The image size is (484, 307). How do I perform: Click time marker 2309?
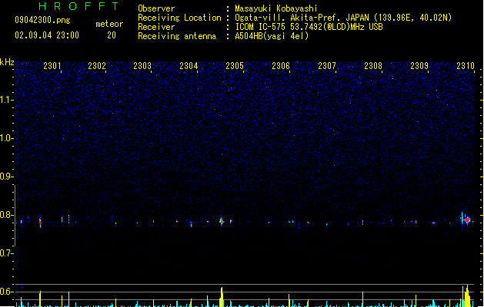pos(419,66)
